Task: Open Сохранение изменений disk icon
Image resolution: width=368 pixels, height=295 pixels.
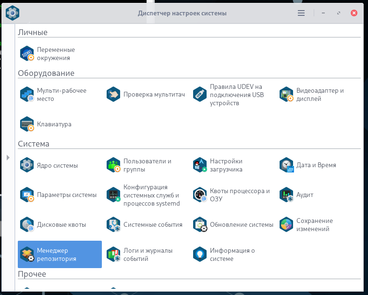Action: click(286, 224)
